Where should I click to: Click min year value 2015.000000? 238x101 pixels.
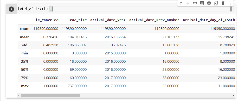115,53
